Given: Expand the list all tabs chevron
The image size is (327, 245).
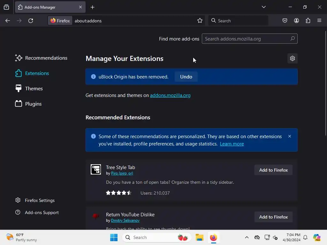Looking at the screenshot, I should 263,7.
